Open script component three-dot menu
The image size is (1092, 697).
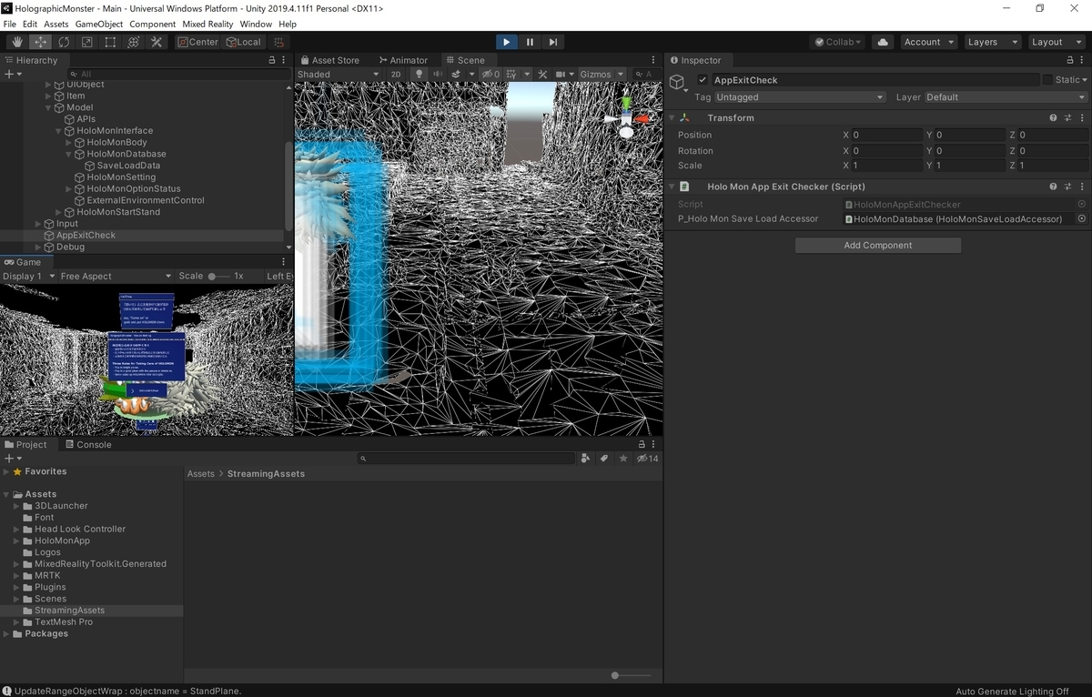tap(1082, 187)
